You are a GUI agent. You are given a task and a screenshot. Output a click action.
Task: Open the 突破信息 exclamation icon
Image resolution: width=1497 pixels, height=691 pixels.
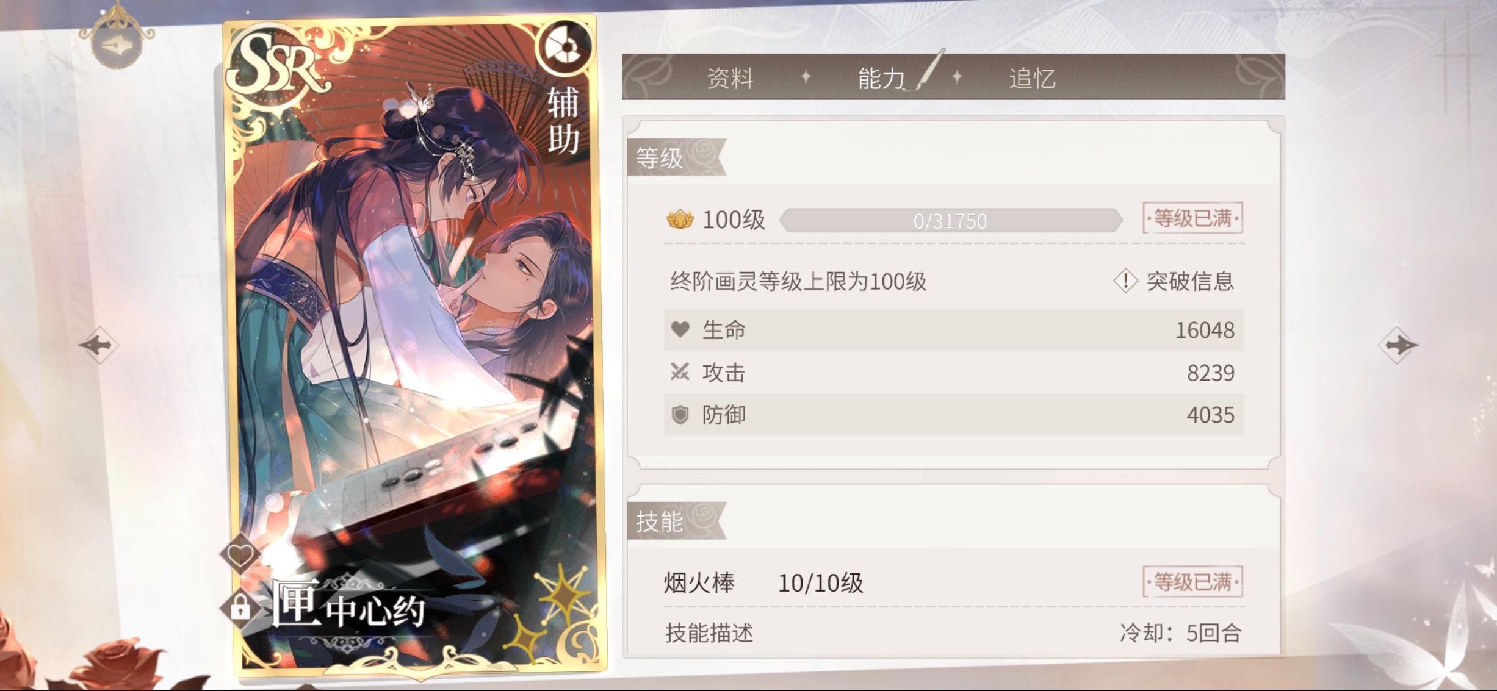tap(1125, 281)
